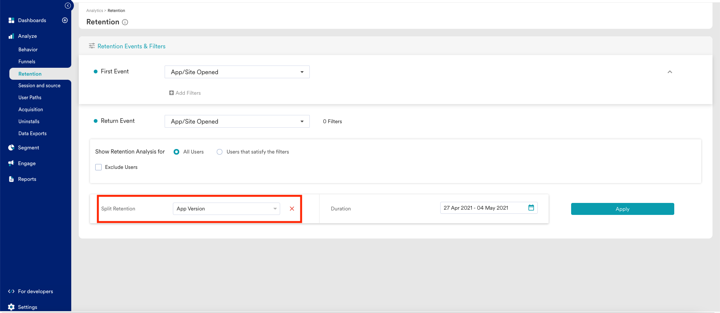Click the plus icon next to Dashboards

coord(65,20)
